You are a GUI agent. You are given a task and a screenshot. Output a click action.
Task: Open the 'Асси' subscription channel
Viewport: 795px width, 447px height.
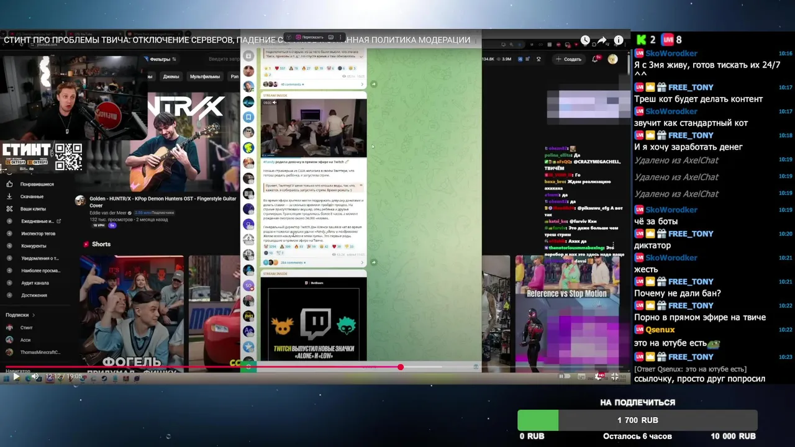25,340
